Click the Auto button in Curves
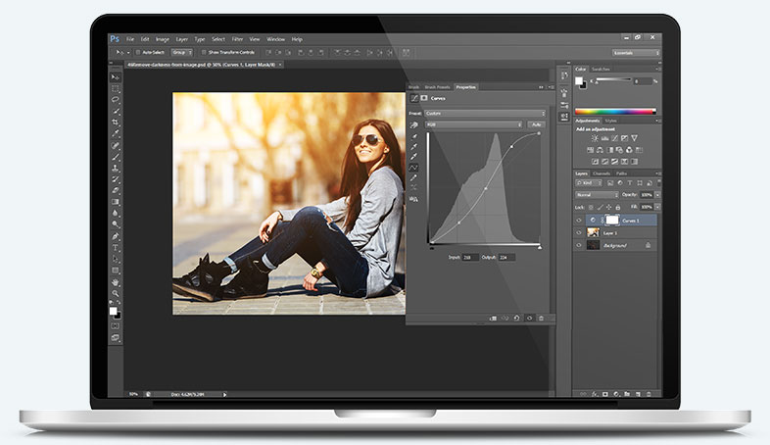The height and width of the screenshot is (445, 770). tap(536, 124)
